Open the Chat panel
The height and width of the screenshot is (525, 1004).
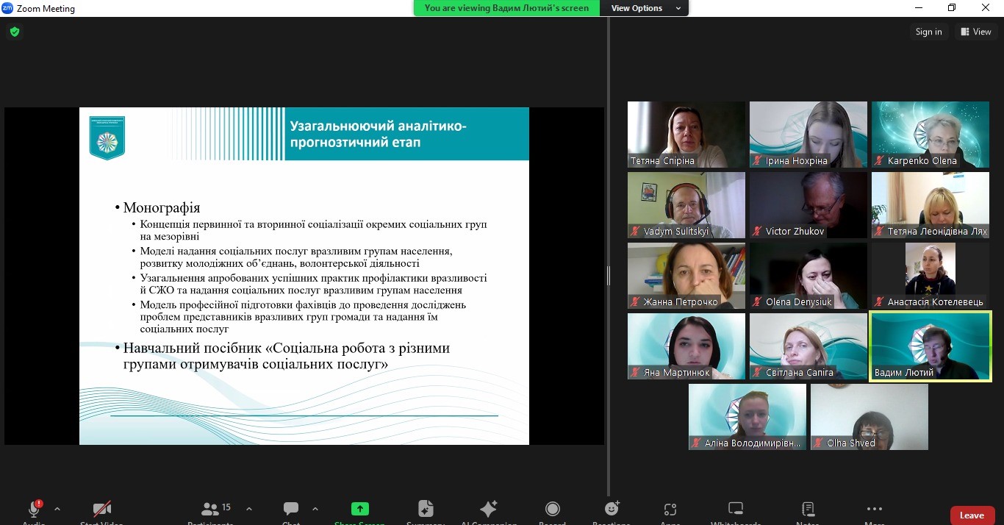(291, 510)
